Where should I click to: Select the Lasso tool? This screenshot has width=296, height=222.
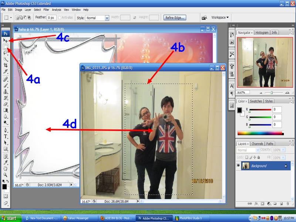pyautogui.click(x=6, y=53)
